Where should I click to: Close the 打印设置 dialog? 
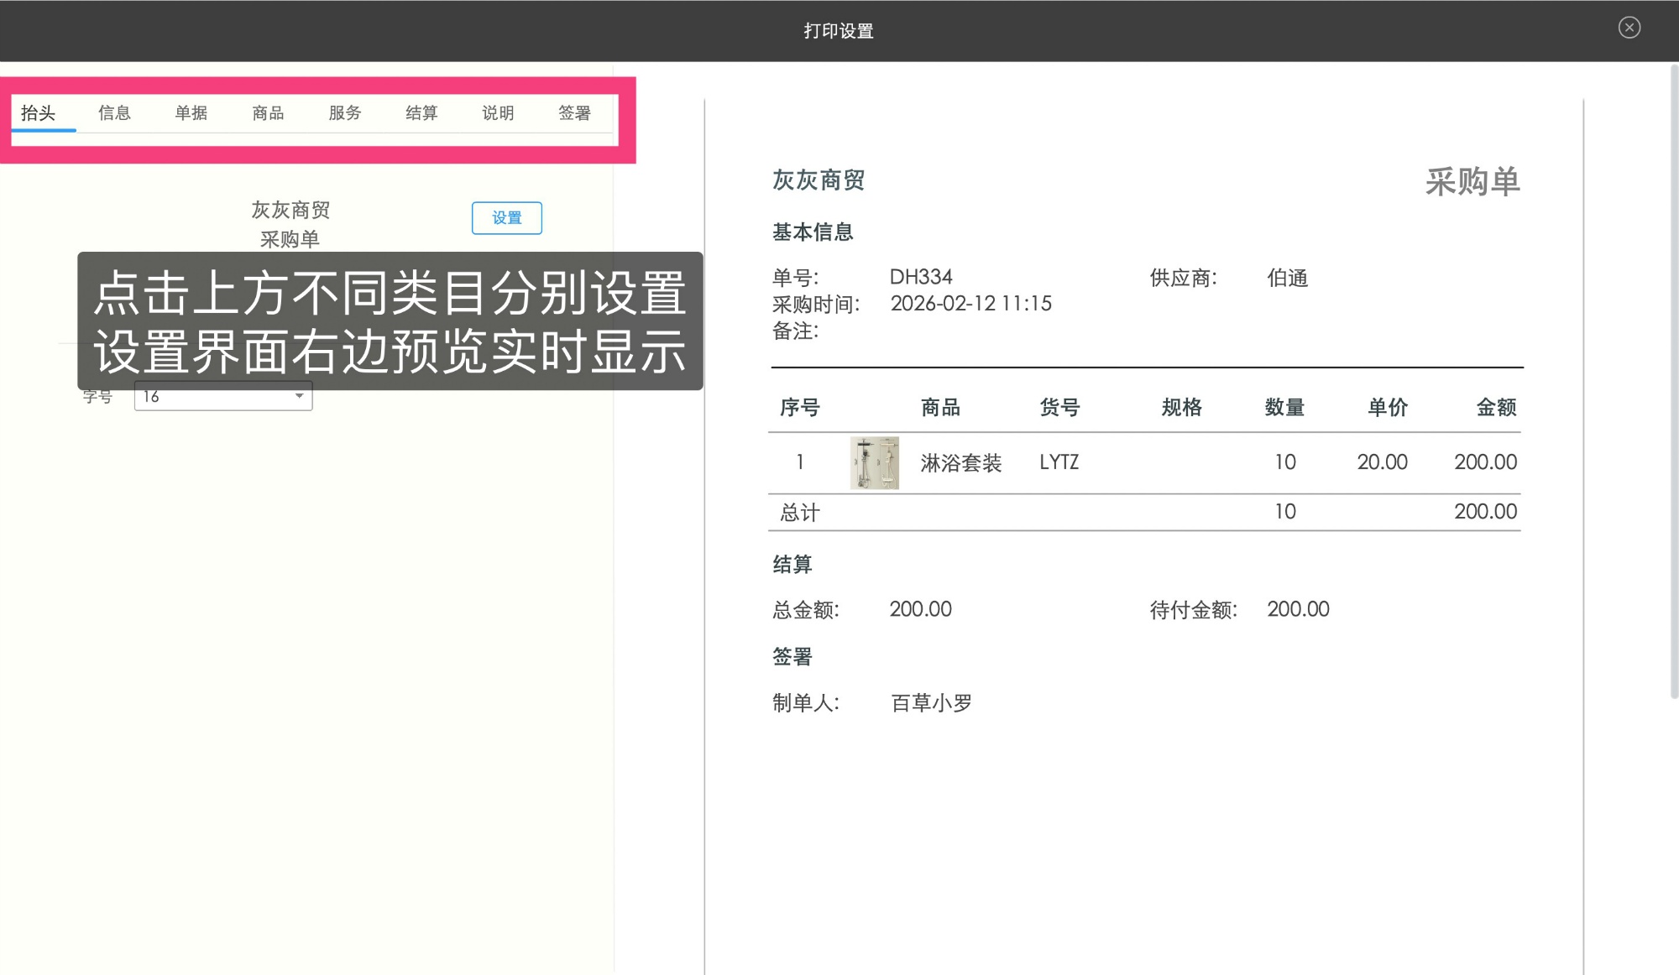[1629, 28]
